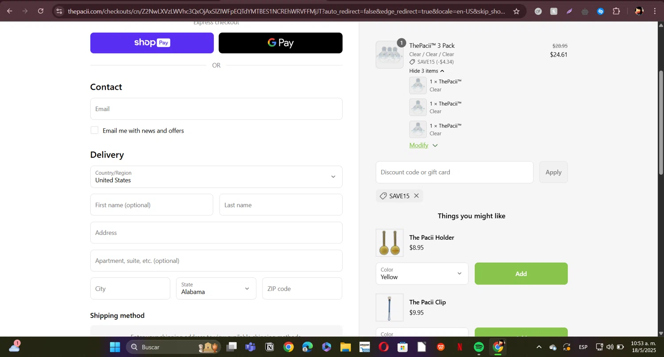Focus the First name (optional) field
The image size is (664, 357).
coord(151,205)
